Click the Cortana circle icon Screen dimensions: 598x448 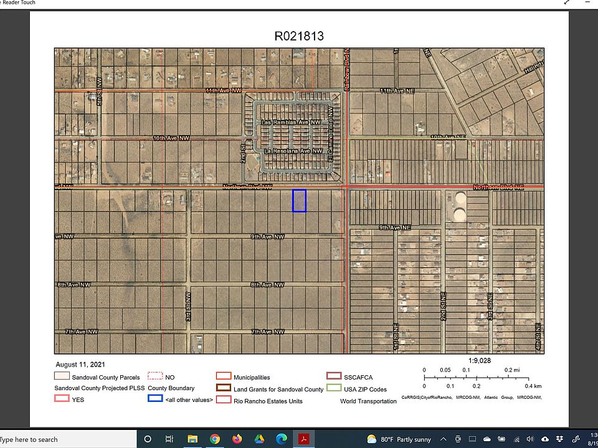148,439
